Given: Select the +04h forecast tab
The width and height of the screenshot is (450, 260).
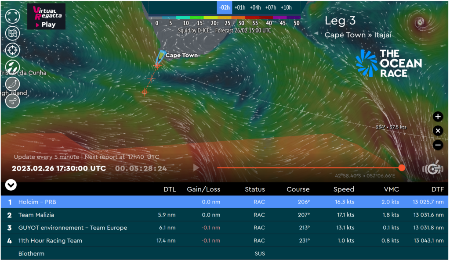Looking at the screenshot, I should pos(255,7).
